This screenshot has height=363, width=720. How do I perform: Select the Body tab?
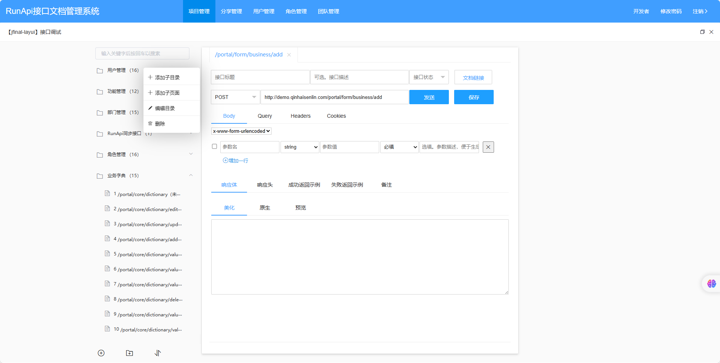[229, 116]
